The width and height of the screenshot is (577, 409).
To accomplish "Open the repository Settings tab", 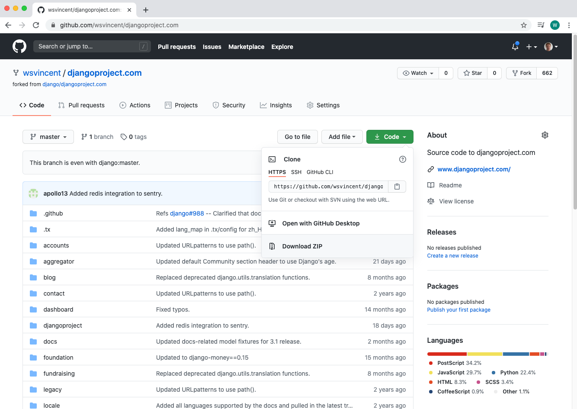I will coord(323,105).
